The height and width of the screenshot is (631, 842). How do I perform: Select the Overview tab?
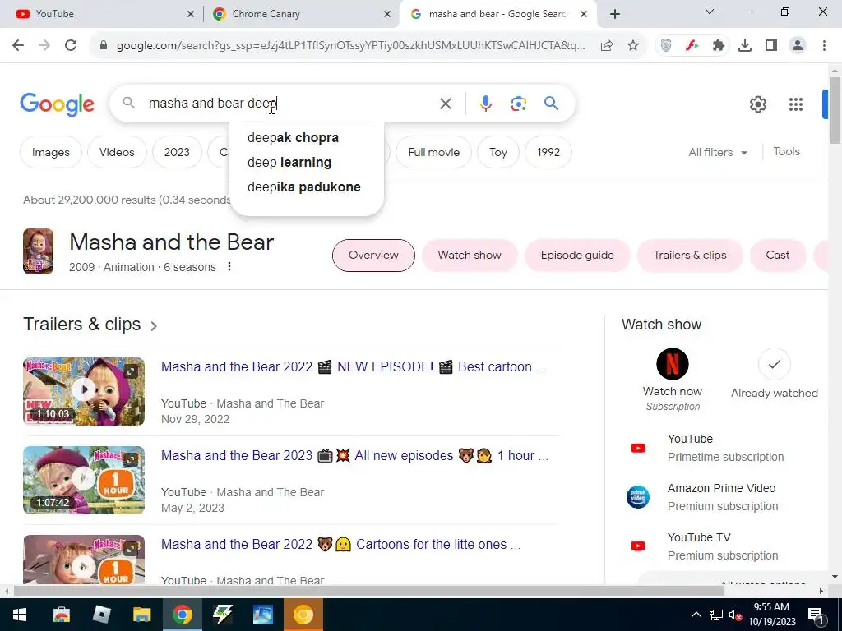pyautogui.click(x=373, y=256)
